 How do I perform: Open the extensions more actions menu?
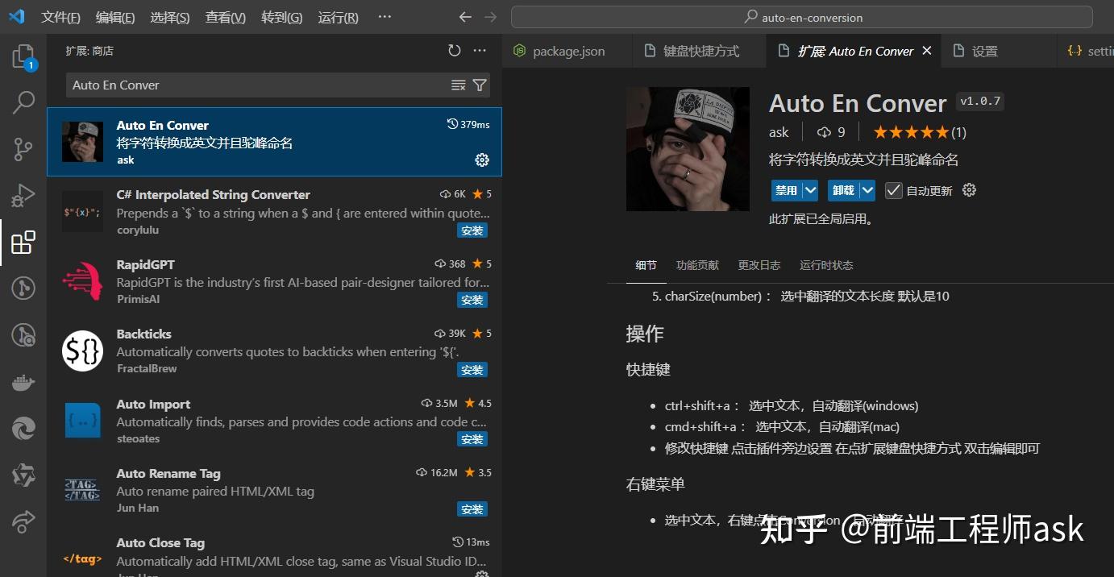click(480, 50)
